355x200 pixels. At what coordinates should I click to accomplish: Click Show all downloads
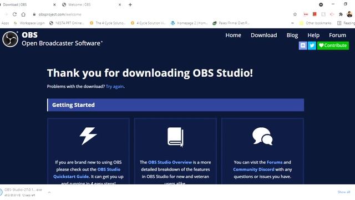click(x=344, y=192)
